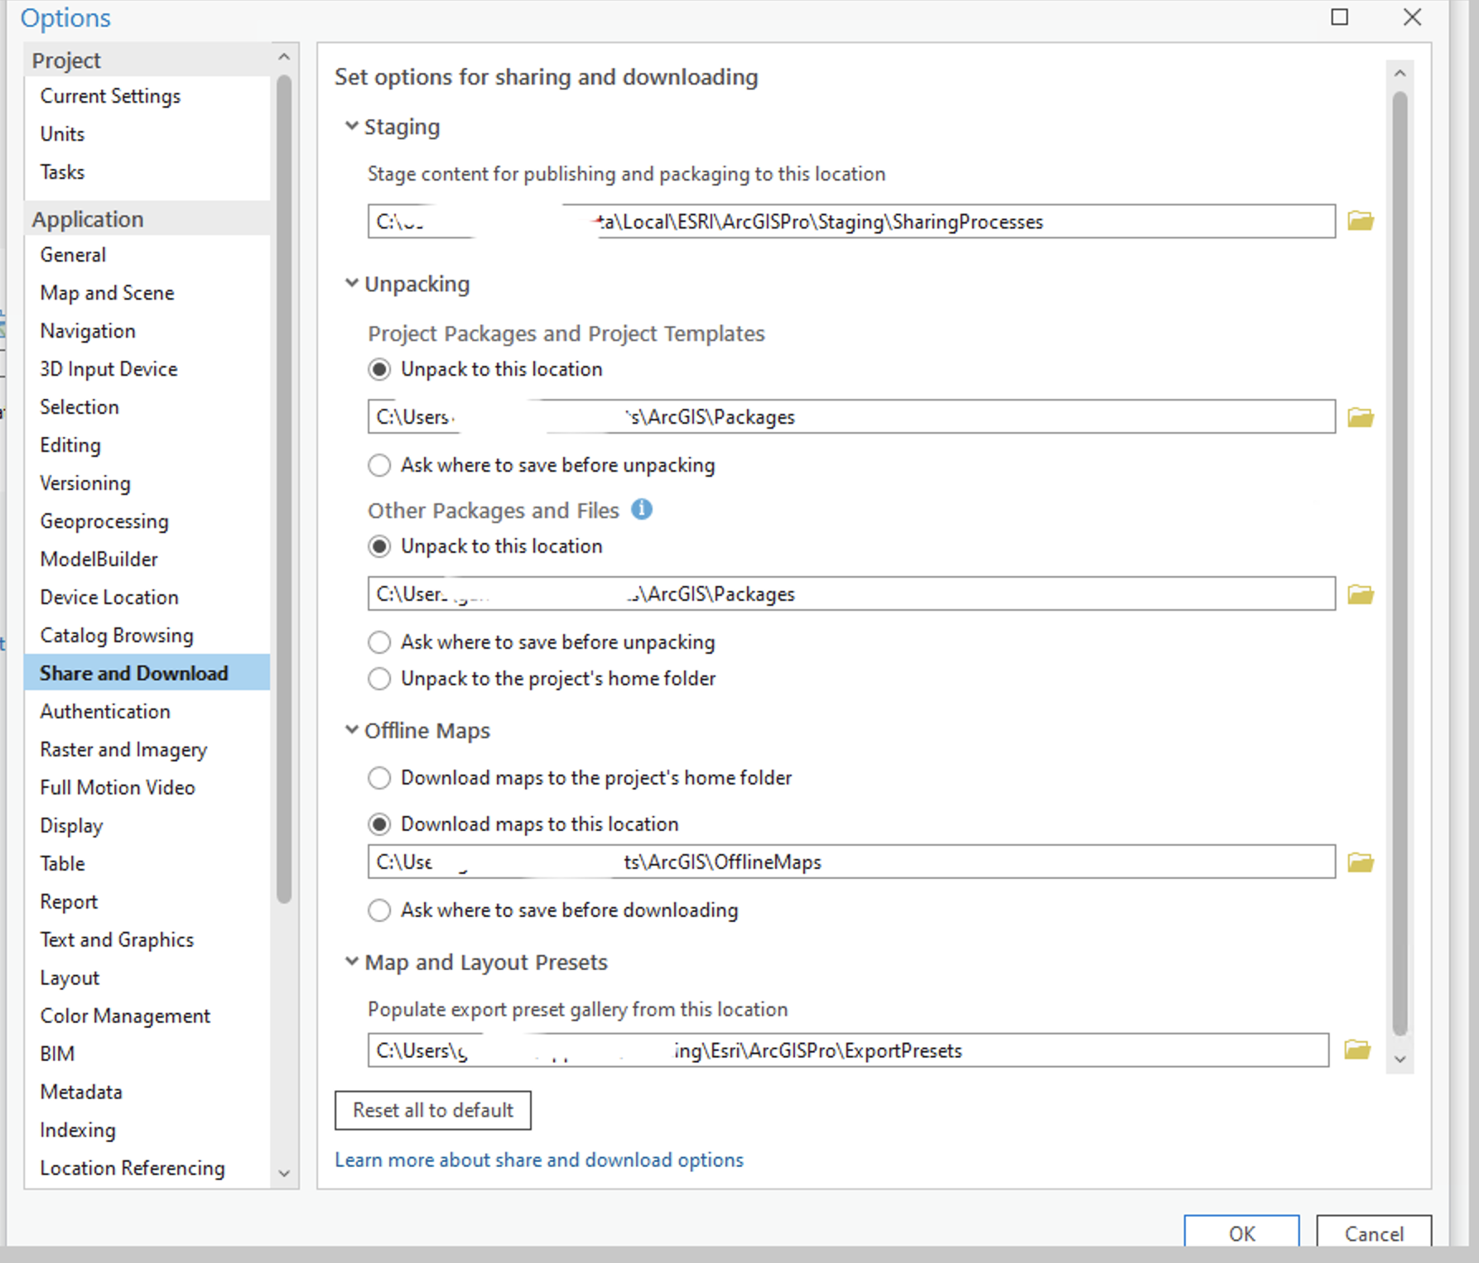Click the Staging path browse folder icon

click(1360, 221)
